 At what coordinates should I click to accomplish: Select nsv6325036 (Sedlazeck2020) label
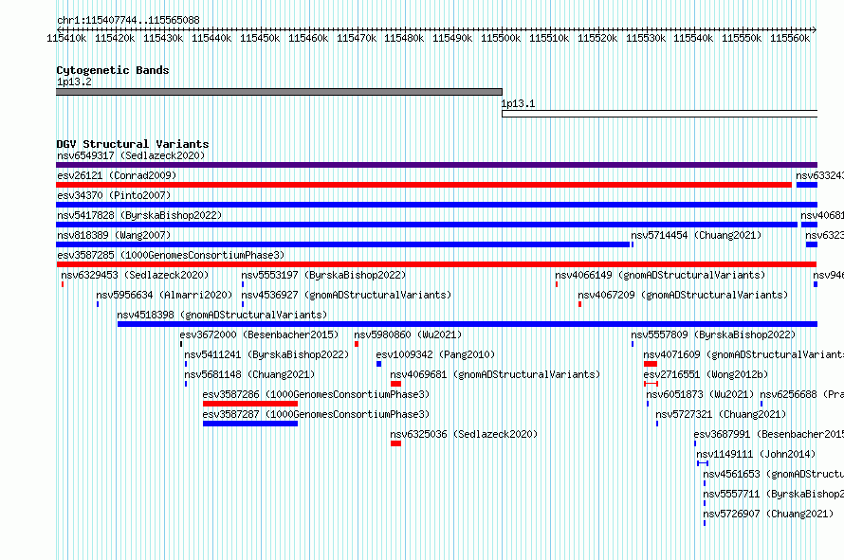click(464, 434)
